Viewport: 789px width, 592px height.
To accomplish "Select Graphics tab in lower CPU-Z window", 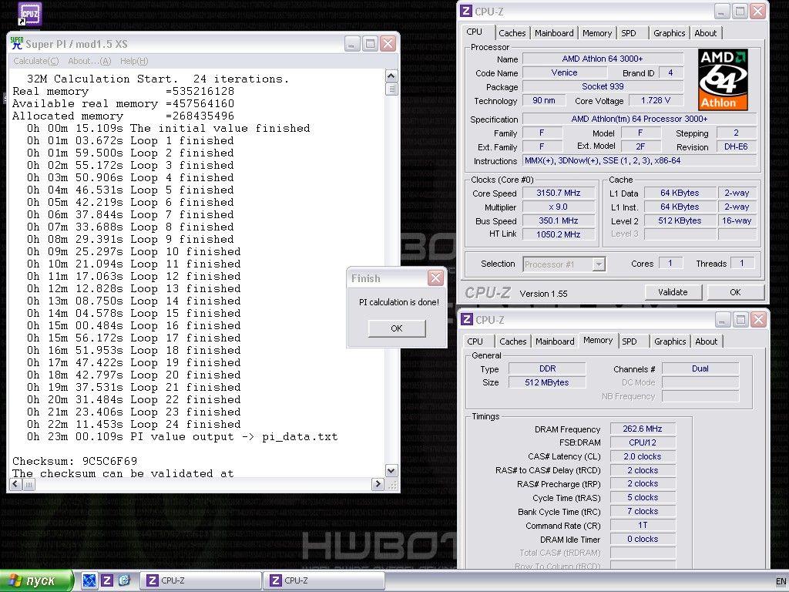I will pyautogui.click(x=670, y=341).
